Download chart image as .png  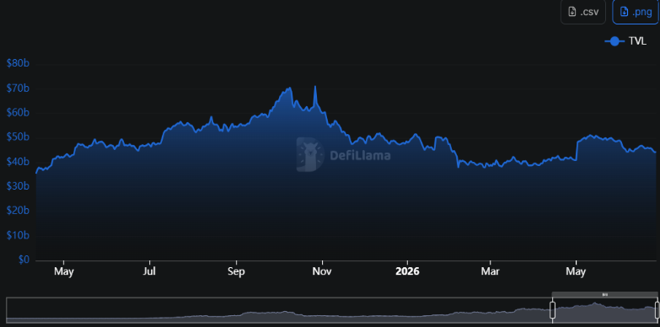636,12
